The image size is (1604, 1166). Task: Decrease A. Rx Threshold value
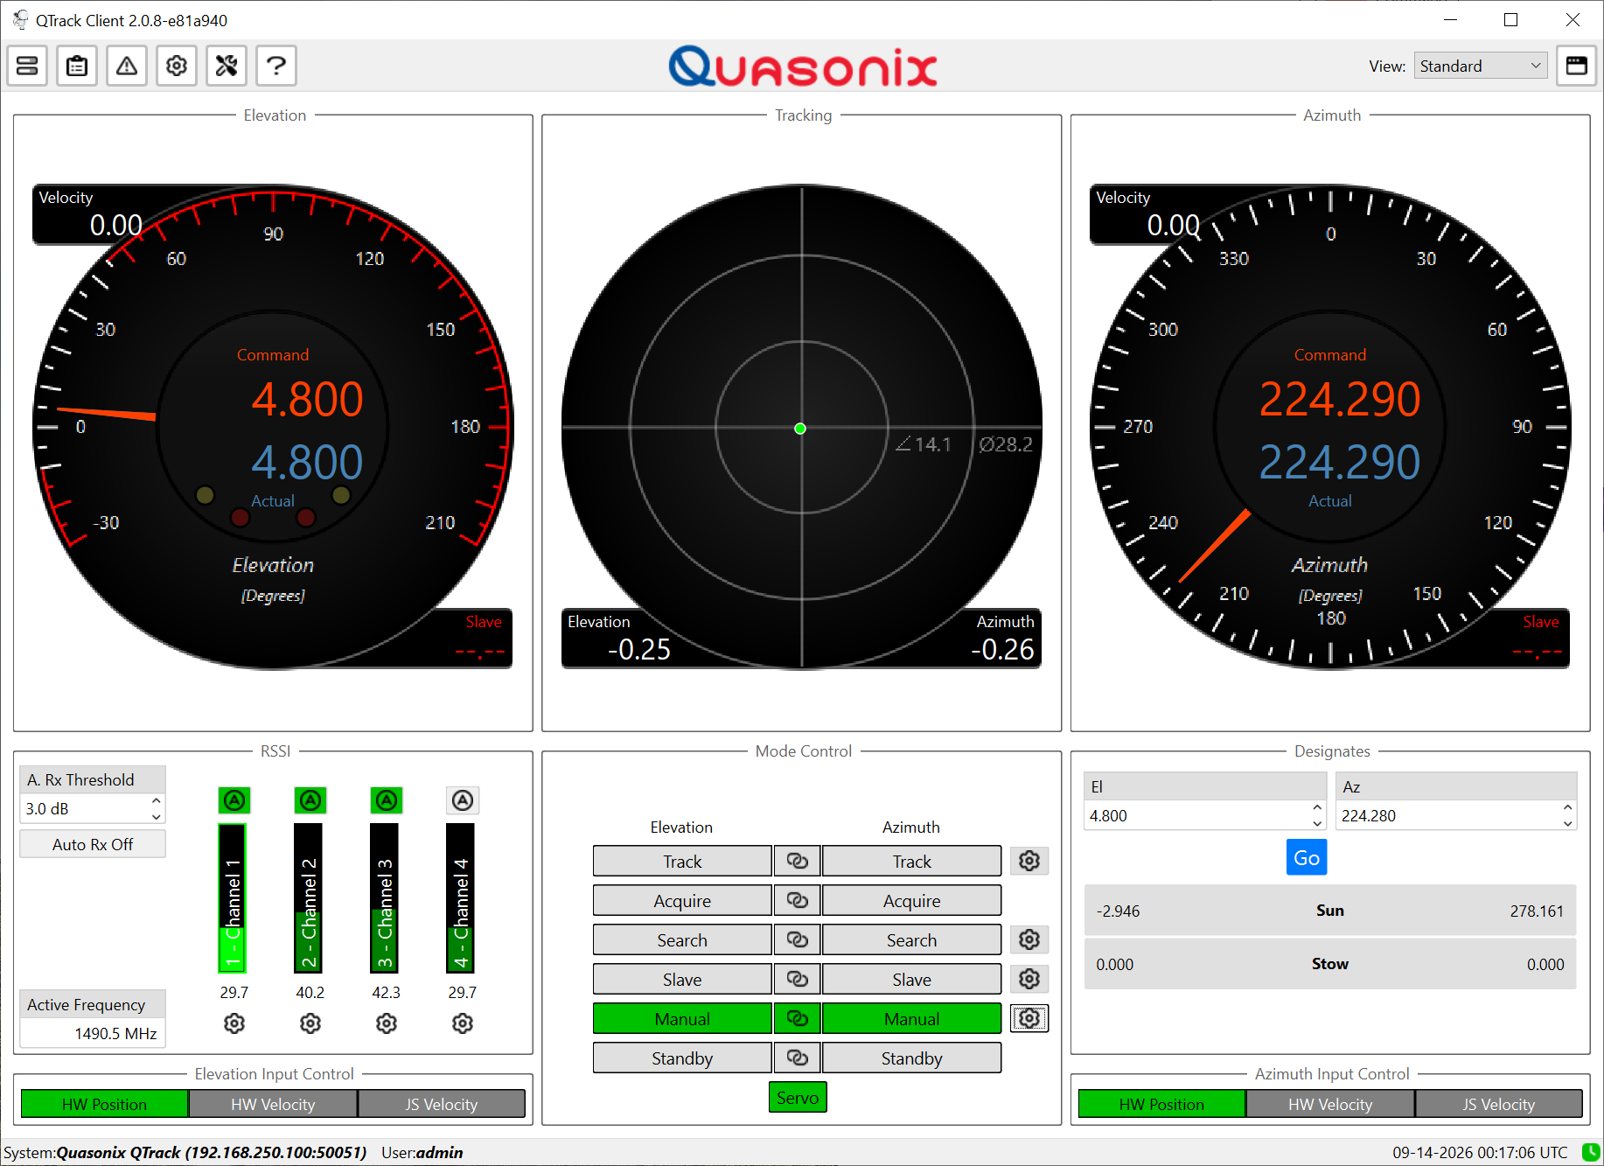[156, 815]
